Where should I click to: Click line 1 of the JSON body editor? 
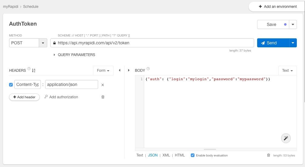point(208,79)
